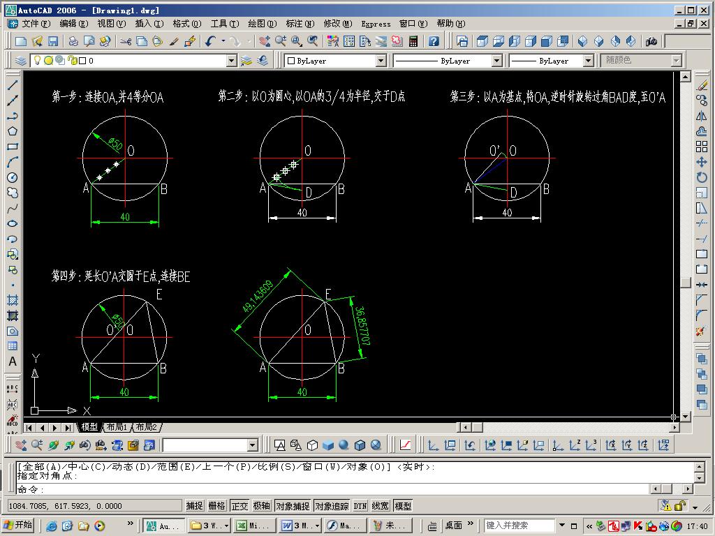Click the vertical scrollbar down arrow

click(x=686, y=416)
